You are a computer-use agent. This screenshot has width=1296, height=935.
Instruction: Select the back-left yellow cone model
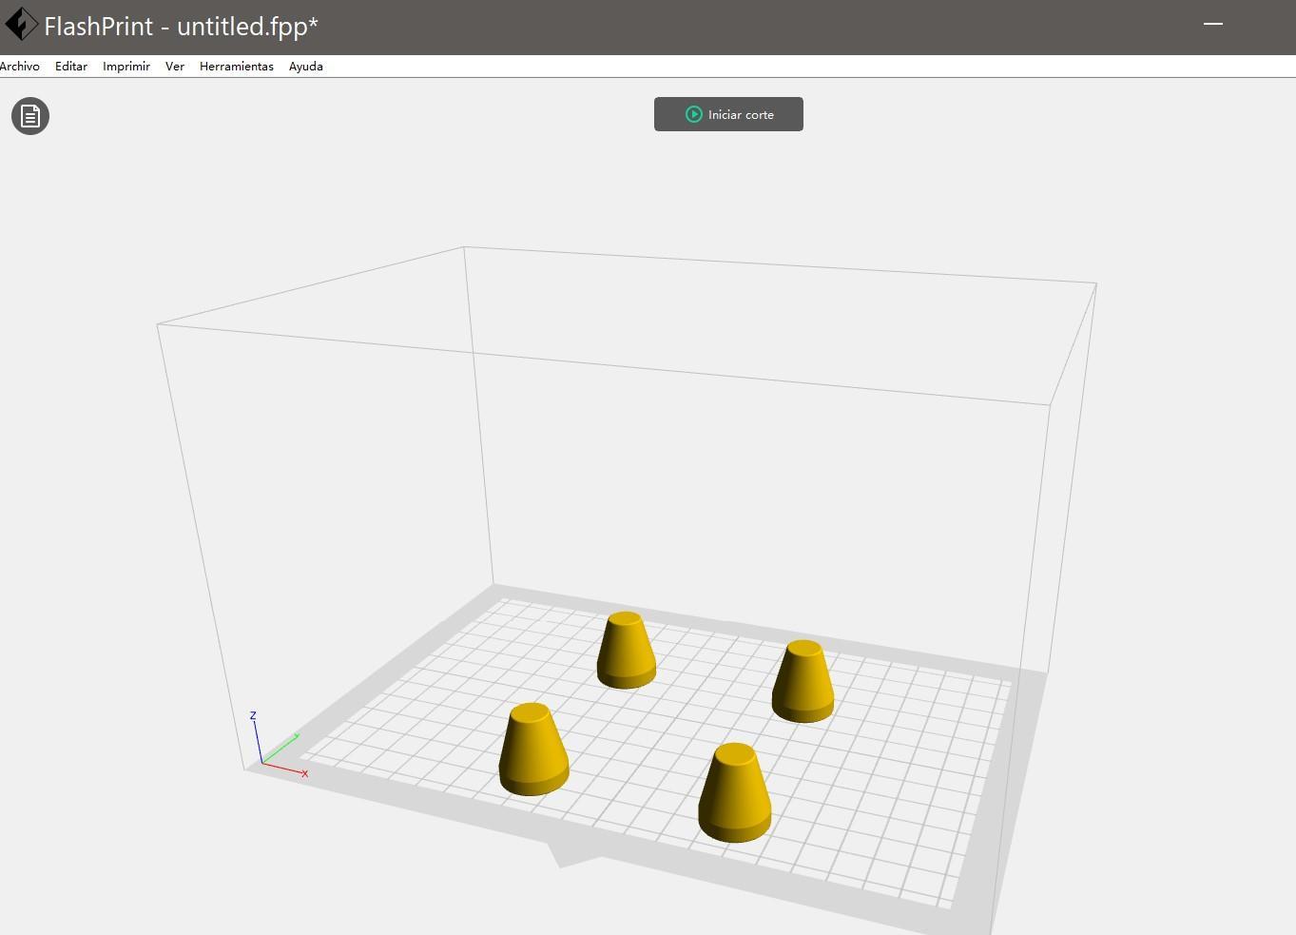tap(626, 652)
